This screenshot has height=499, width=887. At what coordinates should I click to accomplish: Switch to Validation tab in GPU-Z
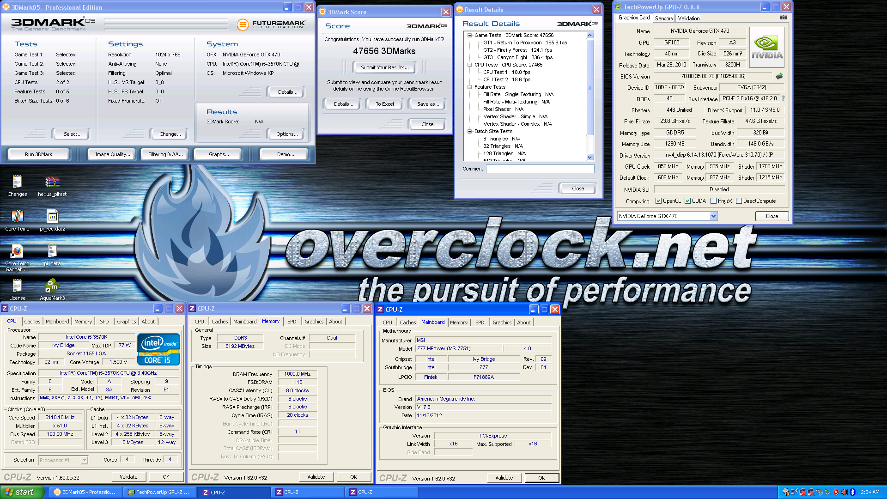(x=688, y=18)
